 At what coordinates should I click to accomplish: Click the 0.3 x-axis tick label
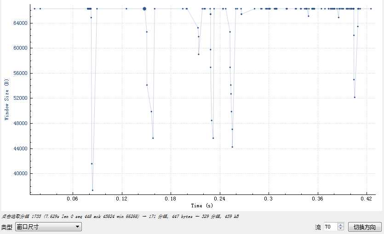point(269,199)
